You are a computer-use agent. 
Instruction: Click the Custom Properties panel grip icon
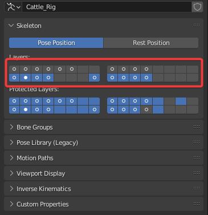197,204
